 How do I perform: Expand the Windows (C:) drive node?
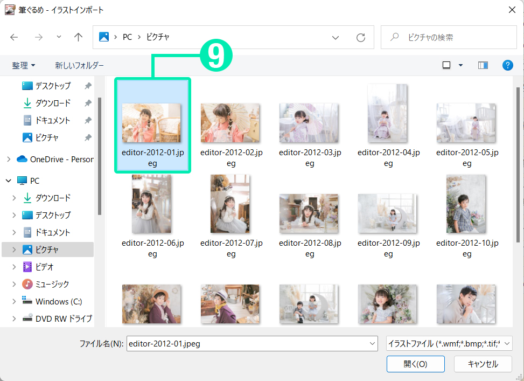(15, 301)
